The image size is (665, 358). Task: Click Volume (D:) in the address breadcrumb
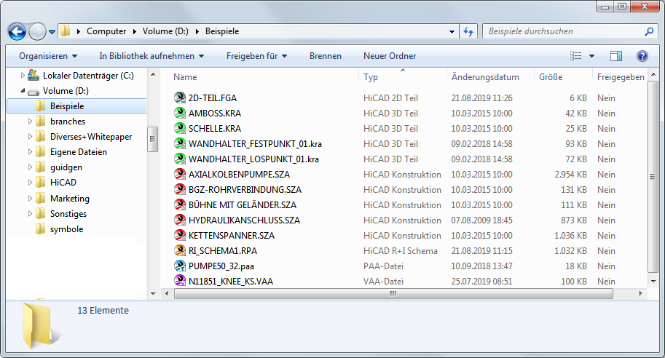[165, 31]
